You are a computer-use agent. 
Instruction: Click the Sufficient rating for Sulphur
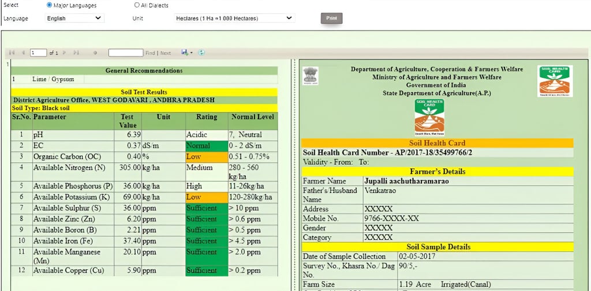(x=207, y=209)
